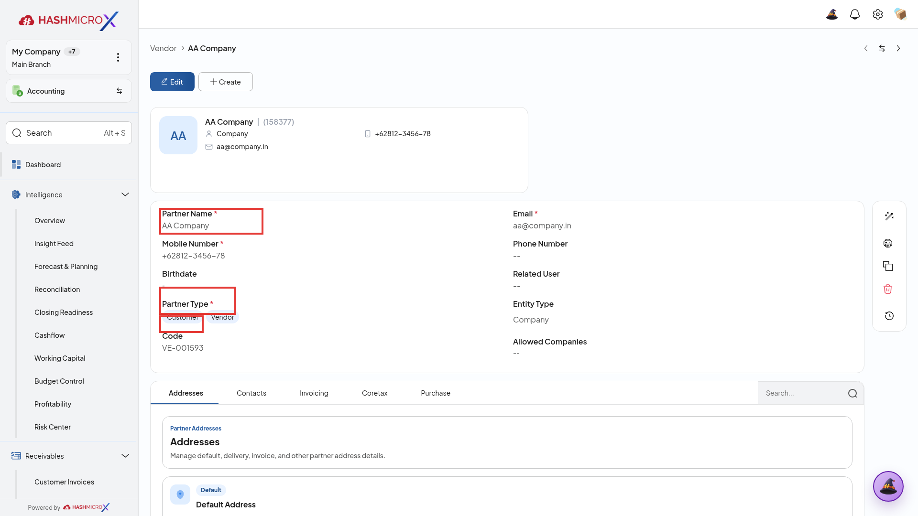Click the red delete trash icon
Viewport: 918px width, 516px height.
(x=888, y=289)
